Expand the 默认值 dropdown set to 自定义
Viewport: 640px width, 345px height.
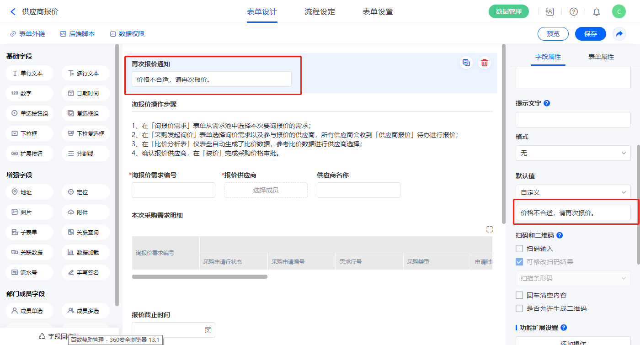click(x=573, y=192)
